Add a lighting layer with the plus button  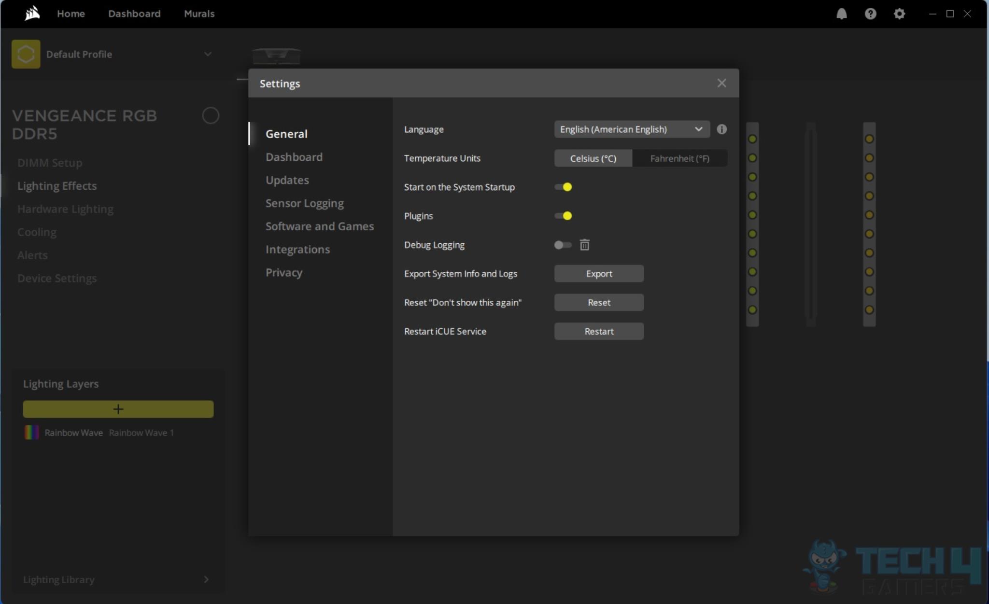[118, 409]
